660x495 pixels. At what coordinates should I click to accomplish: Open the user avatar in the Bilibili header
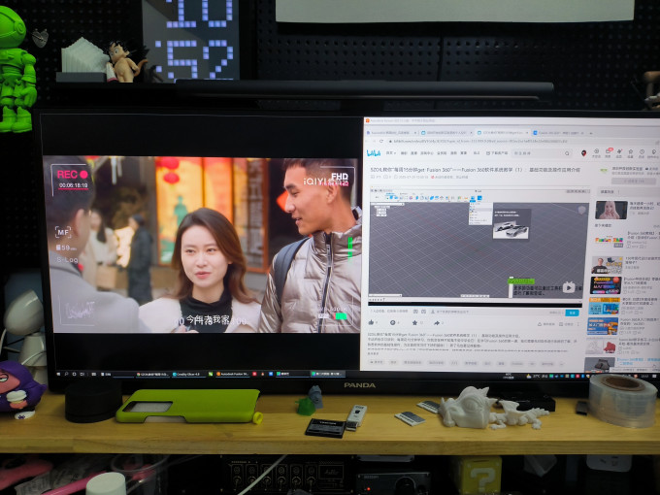584,153
